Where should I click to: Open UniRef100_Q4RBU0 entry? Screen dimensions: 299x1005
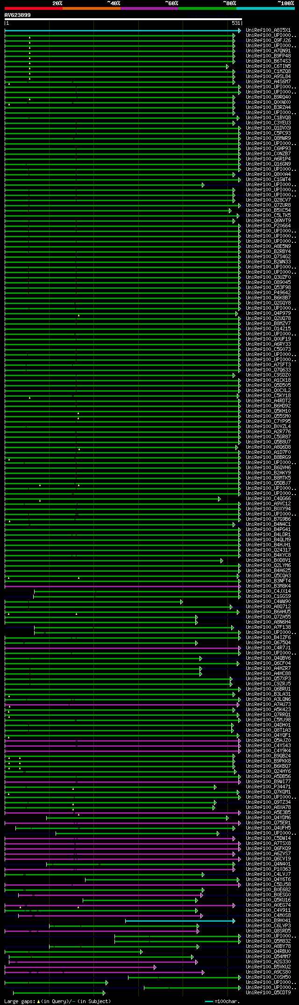tap(268, 952)
